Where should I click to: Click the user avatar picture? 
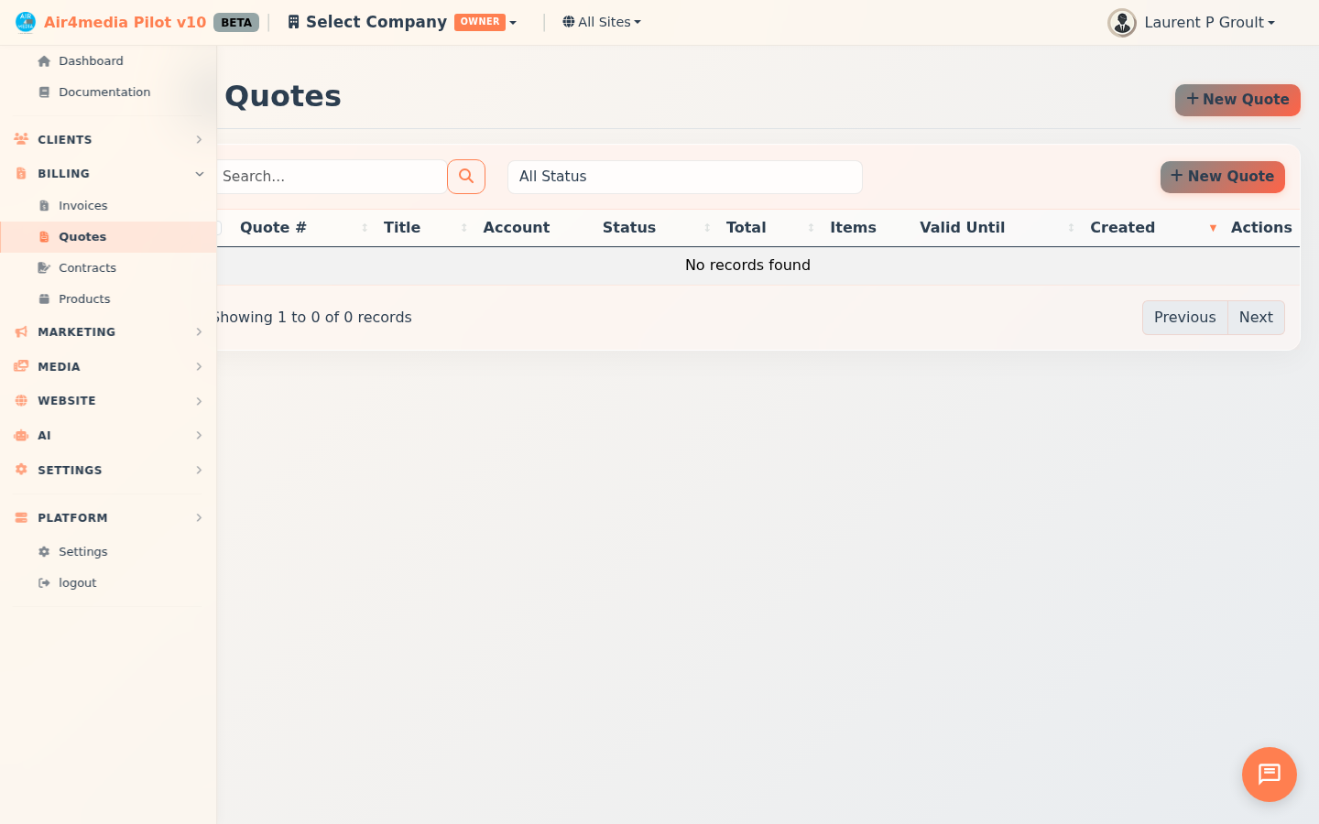tap(1121, 23)
